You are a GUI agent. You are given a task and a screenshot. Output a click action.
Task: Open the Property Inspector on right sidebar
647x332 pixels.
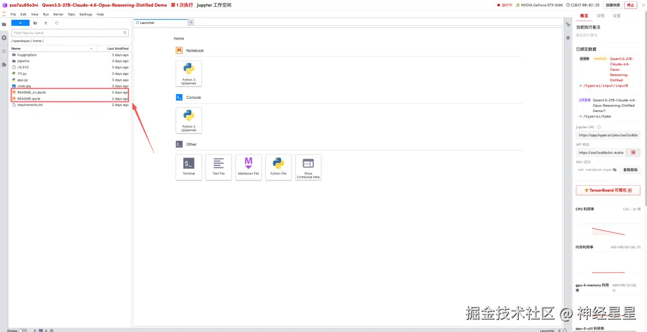click(x=568, y=25)
